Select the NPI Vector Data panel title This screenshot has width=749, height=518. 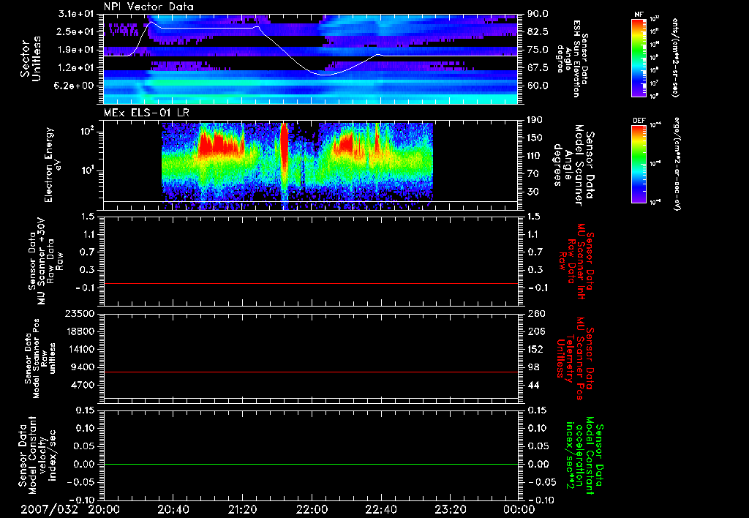148,6
